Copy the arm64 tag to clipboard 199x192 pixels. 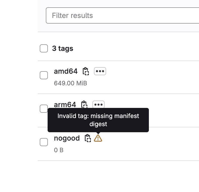84,104
